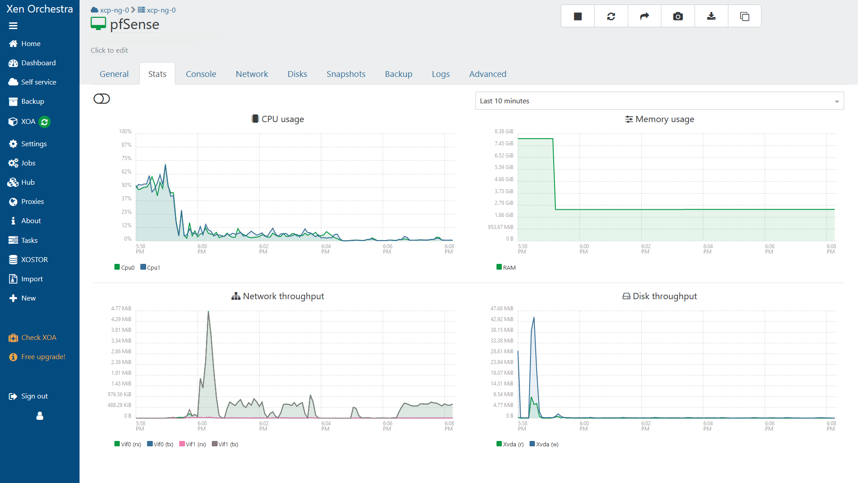Select the Stats tab
The image size is (858, 483).
[157, 74]
